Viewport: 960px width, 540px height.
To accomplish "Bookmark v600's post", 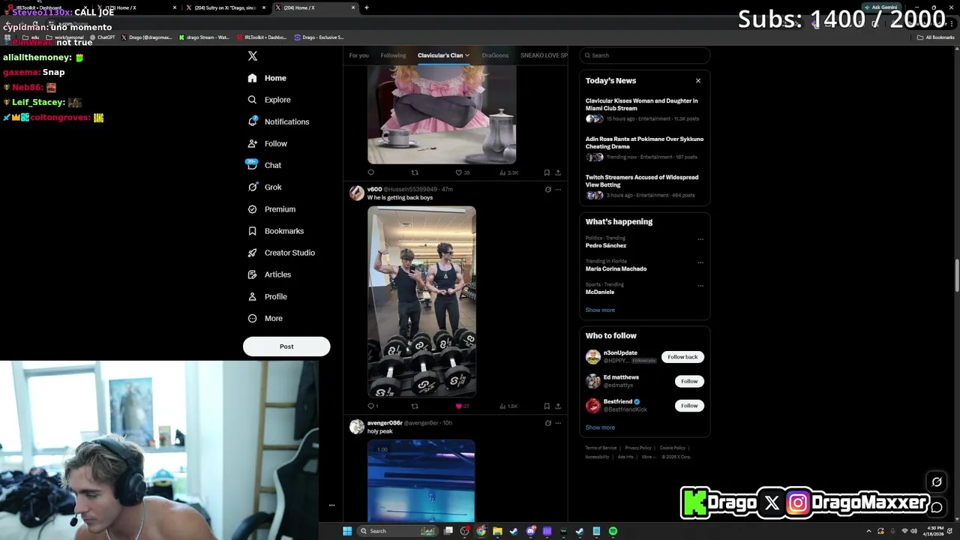I will click(546, 406).
